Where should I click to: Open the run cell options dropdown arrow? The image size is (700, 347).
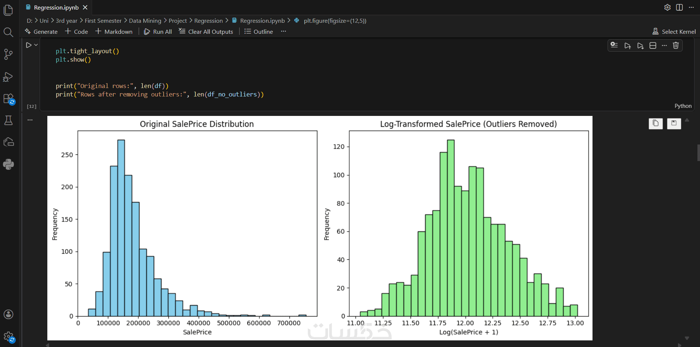tap(36, 45)
